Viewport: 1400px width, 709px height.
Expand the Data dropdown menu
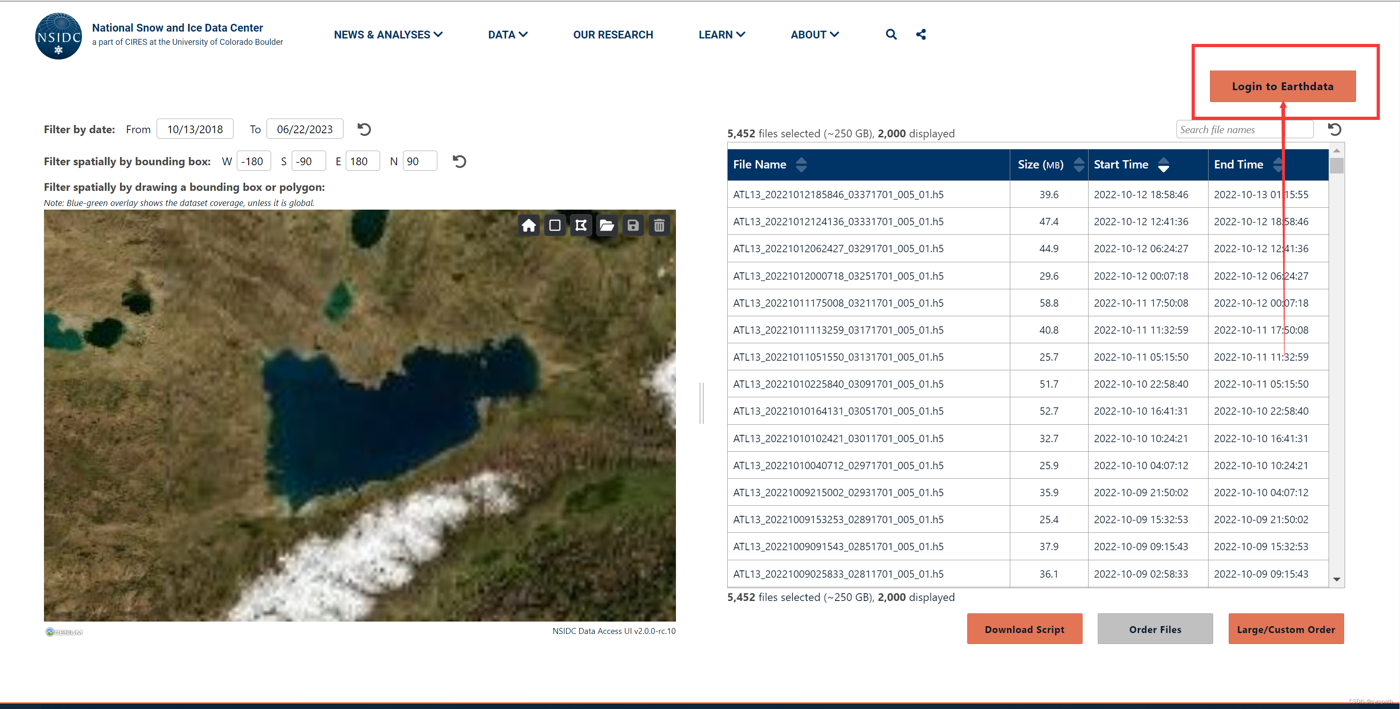(x=507, y=35)
